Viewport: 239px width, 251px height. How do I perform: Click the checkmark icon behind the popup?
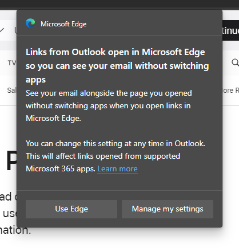click(x=2, y=30)
